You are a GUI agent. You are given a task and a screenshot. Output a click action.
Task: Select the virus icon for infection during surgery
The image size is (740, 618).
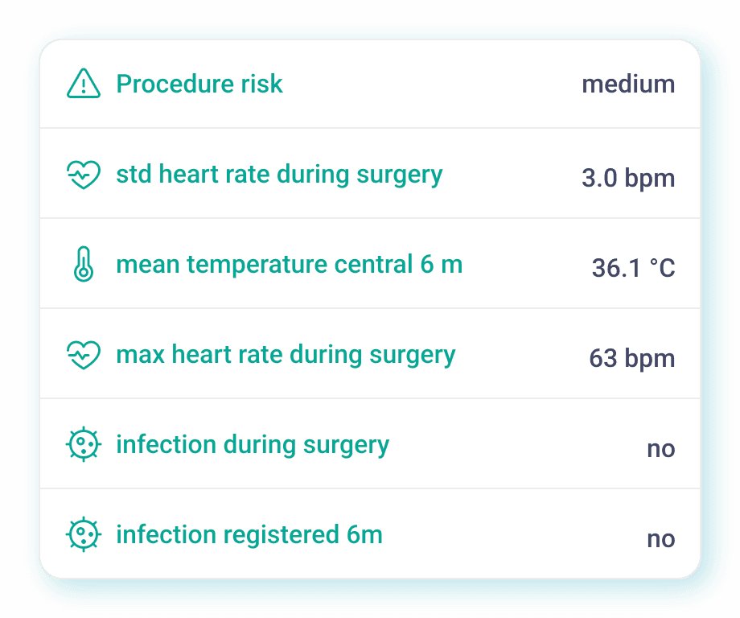click(83, 444)
